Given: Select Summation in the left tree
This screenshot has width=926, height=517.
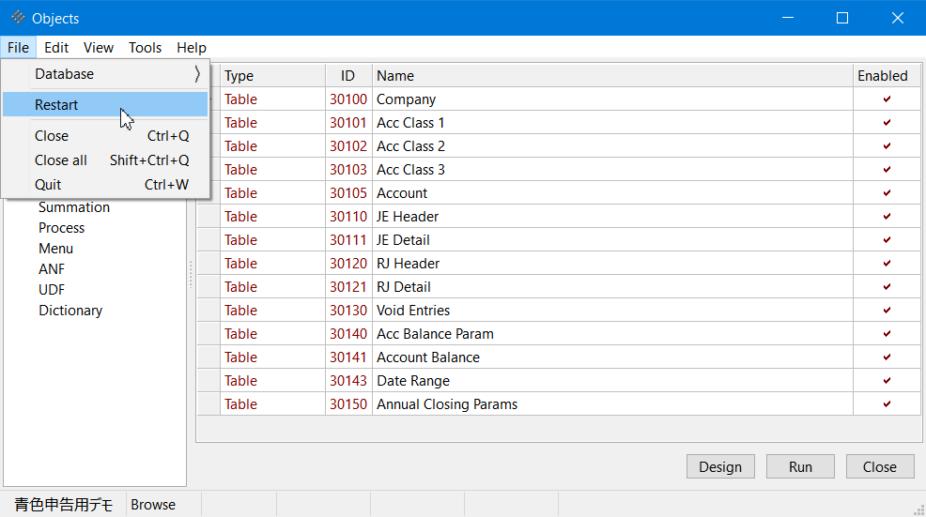Looking at the screenshot, I should point(74,207).
